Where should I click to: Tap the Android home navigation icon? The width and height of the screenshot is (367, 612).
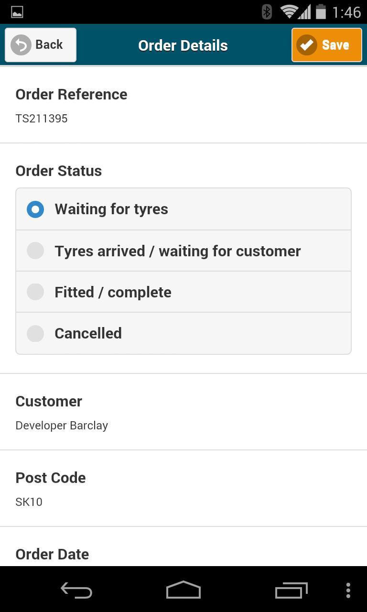click(x=183, y=590)
